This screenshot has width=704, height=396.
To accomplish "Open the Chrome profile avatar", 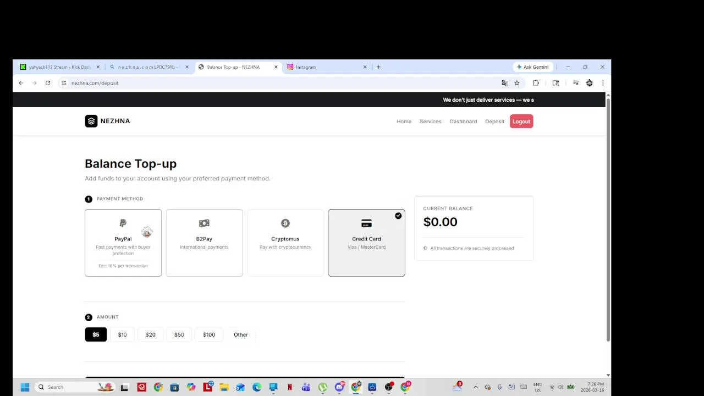I will 590,83.
